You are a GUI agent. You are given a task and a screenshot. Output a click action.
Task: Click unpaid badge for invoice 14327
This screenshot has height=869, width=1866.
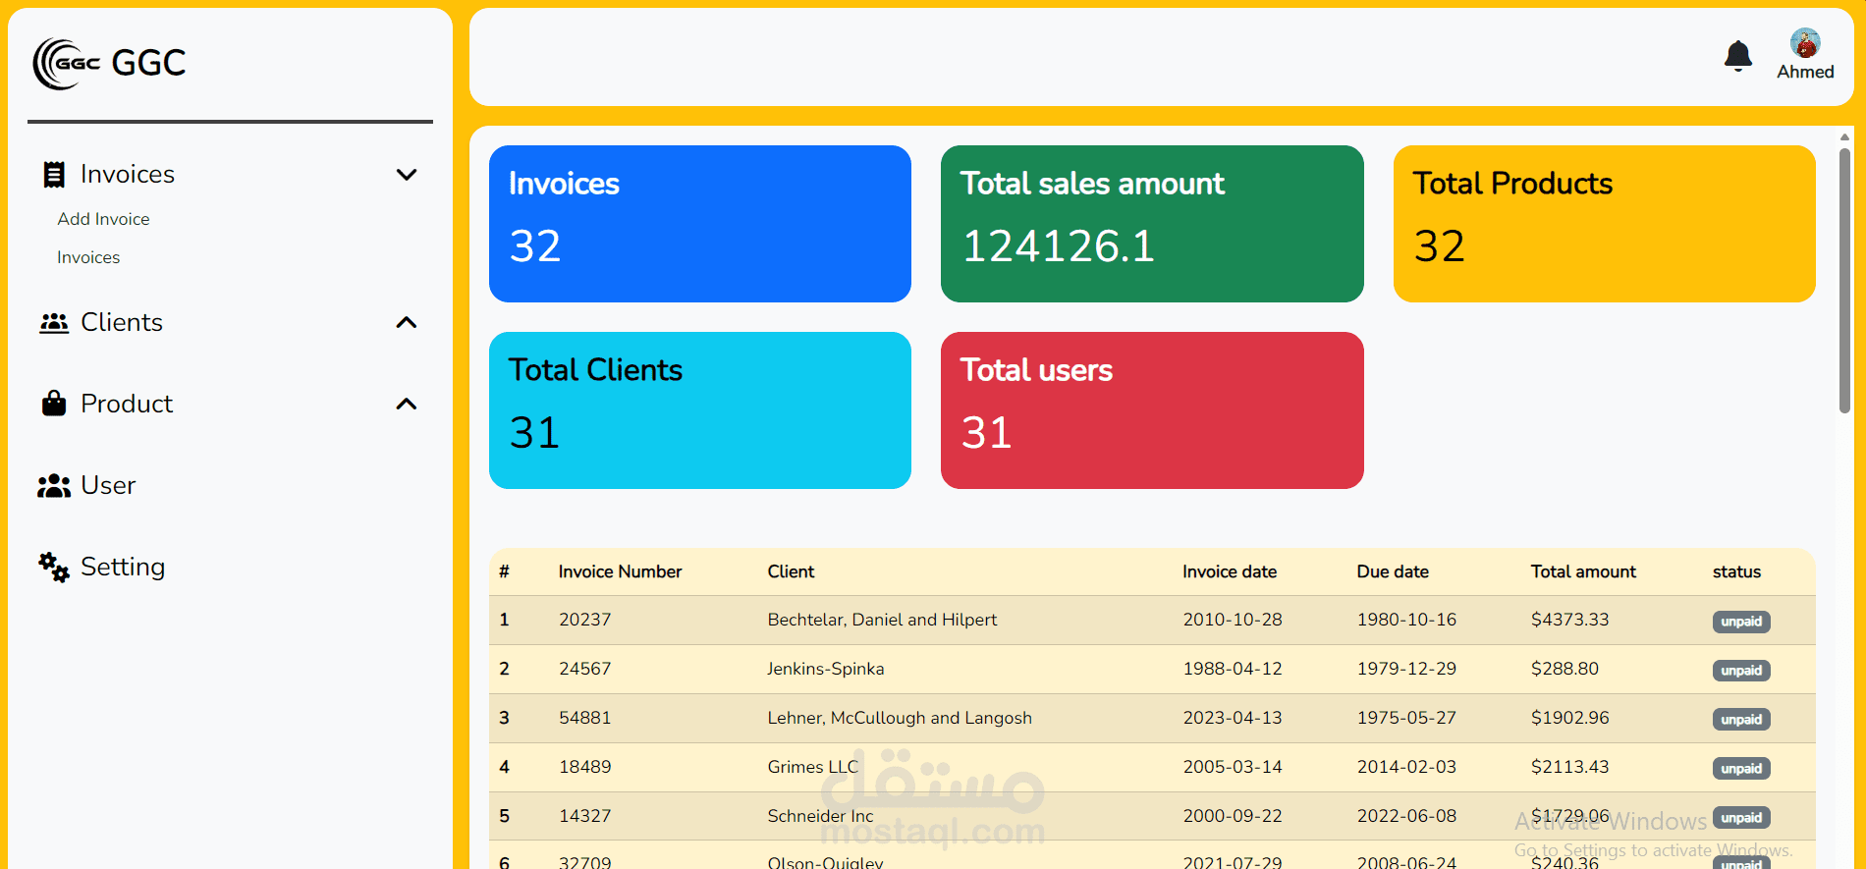[x=1741, y=818]
